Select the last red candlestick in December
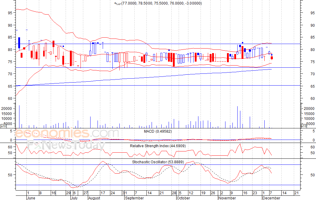 [272, 58]
